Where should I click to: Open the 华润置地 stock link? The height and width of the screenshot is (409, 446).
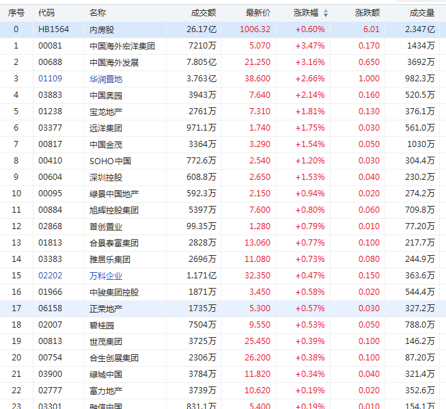[x=106, y=79]
